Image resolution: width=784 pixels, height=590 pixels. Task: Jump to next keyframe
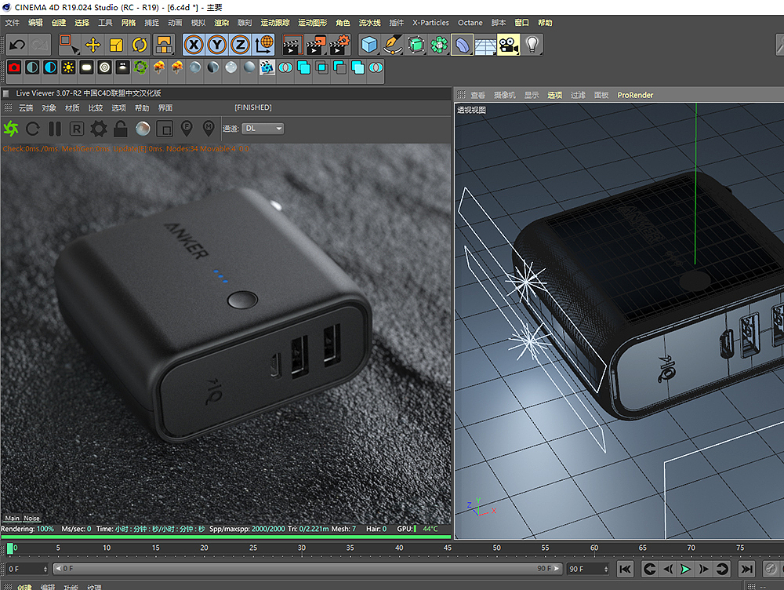(721, 569)
